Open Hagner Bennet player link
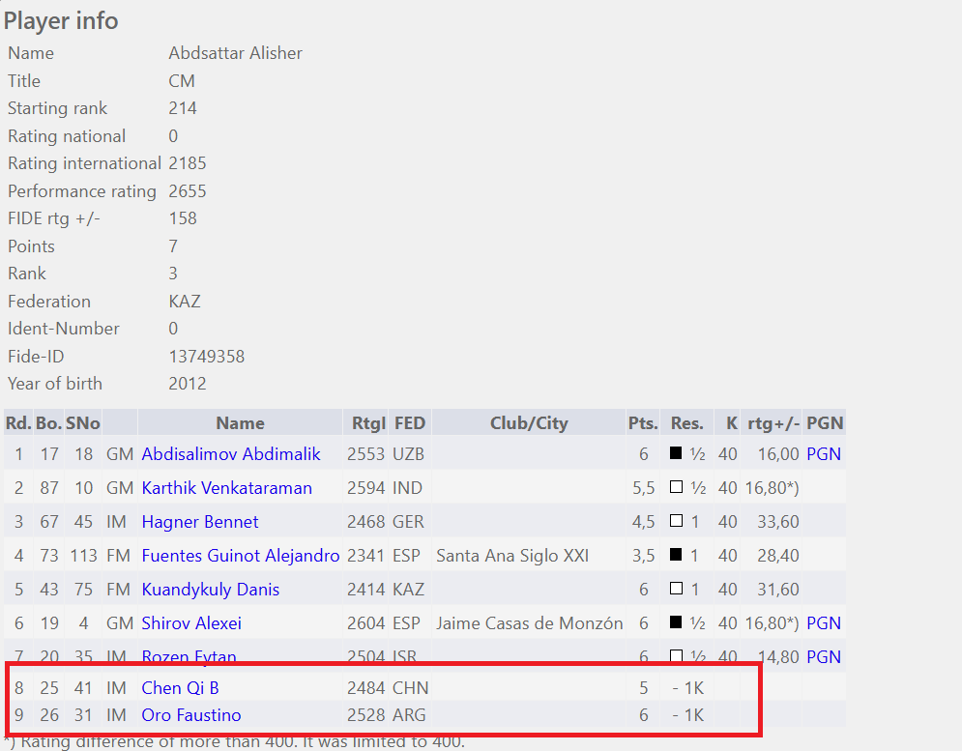 [200, 522]
